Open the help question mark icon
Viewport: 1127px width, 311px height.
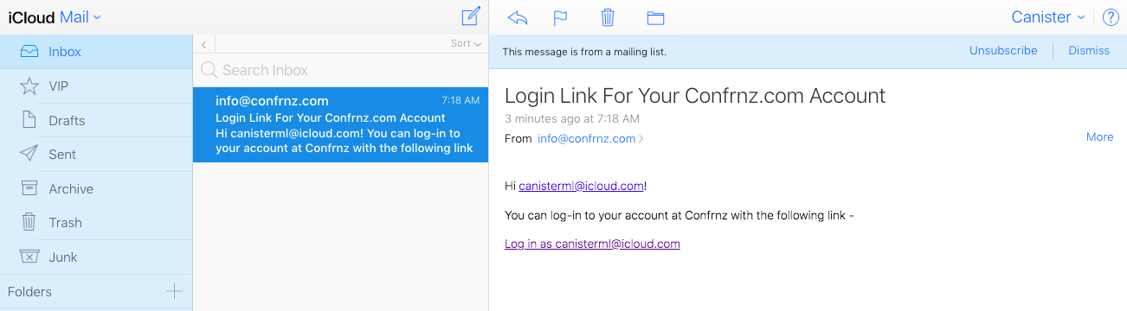(1111, 17)
